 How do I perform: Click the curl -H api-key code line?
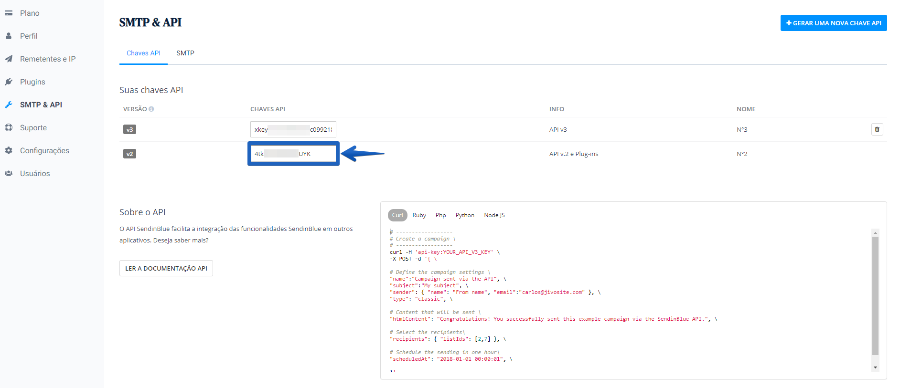445,252
